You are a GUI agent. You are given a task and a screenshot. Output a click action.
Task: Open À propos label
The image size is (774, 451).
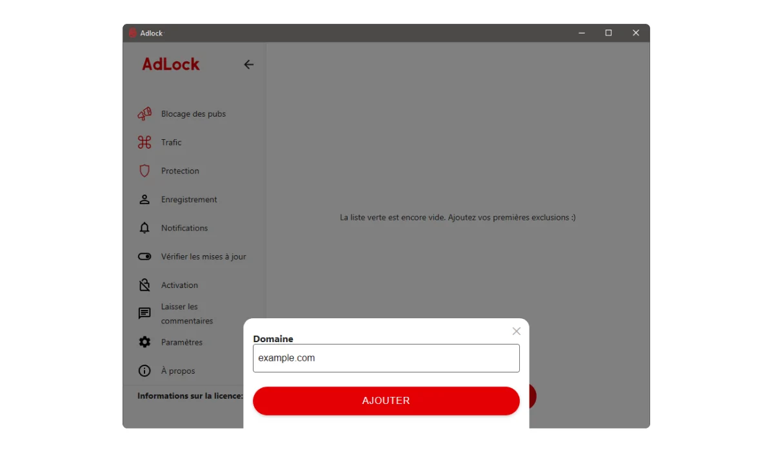pos(178,371)
